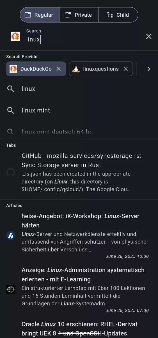
Task: Remove the linuxquestions provider chip
Action: pyautogui.click(x=126, y=69)
